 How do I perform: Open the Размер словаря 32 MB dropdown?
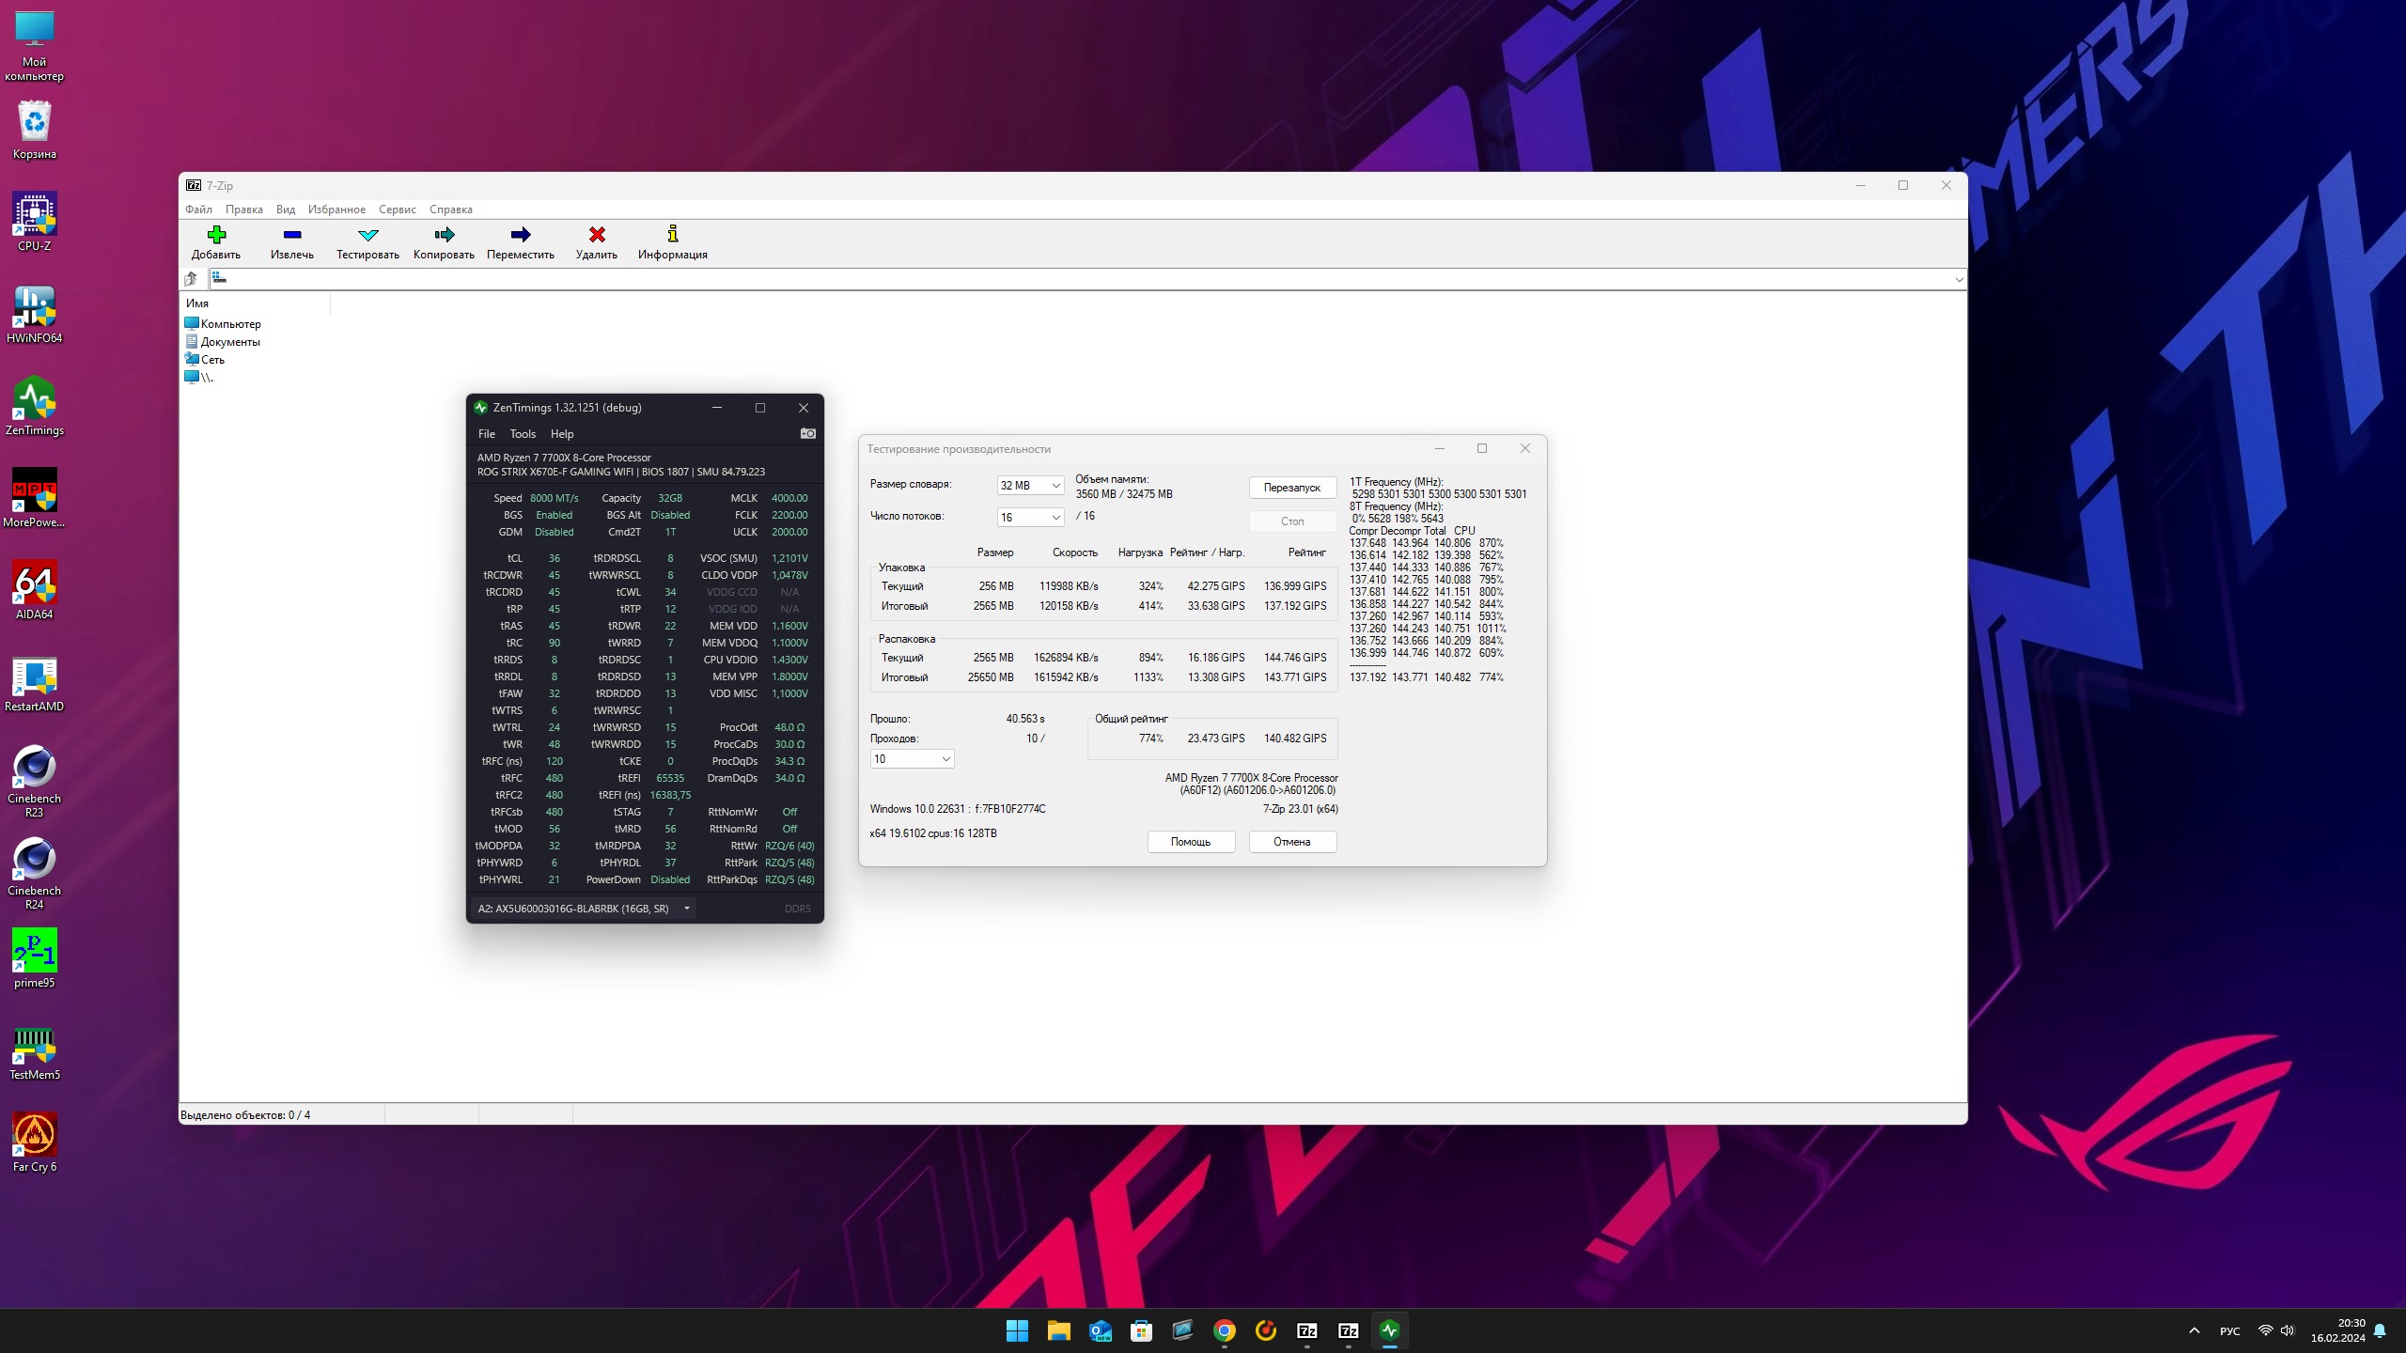pyautogui.click(x=1030, y=486)
